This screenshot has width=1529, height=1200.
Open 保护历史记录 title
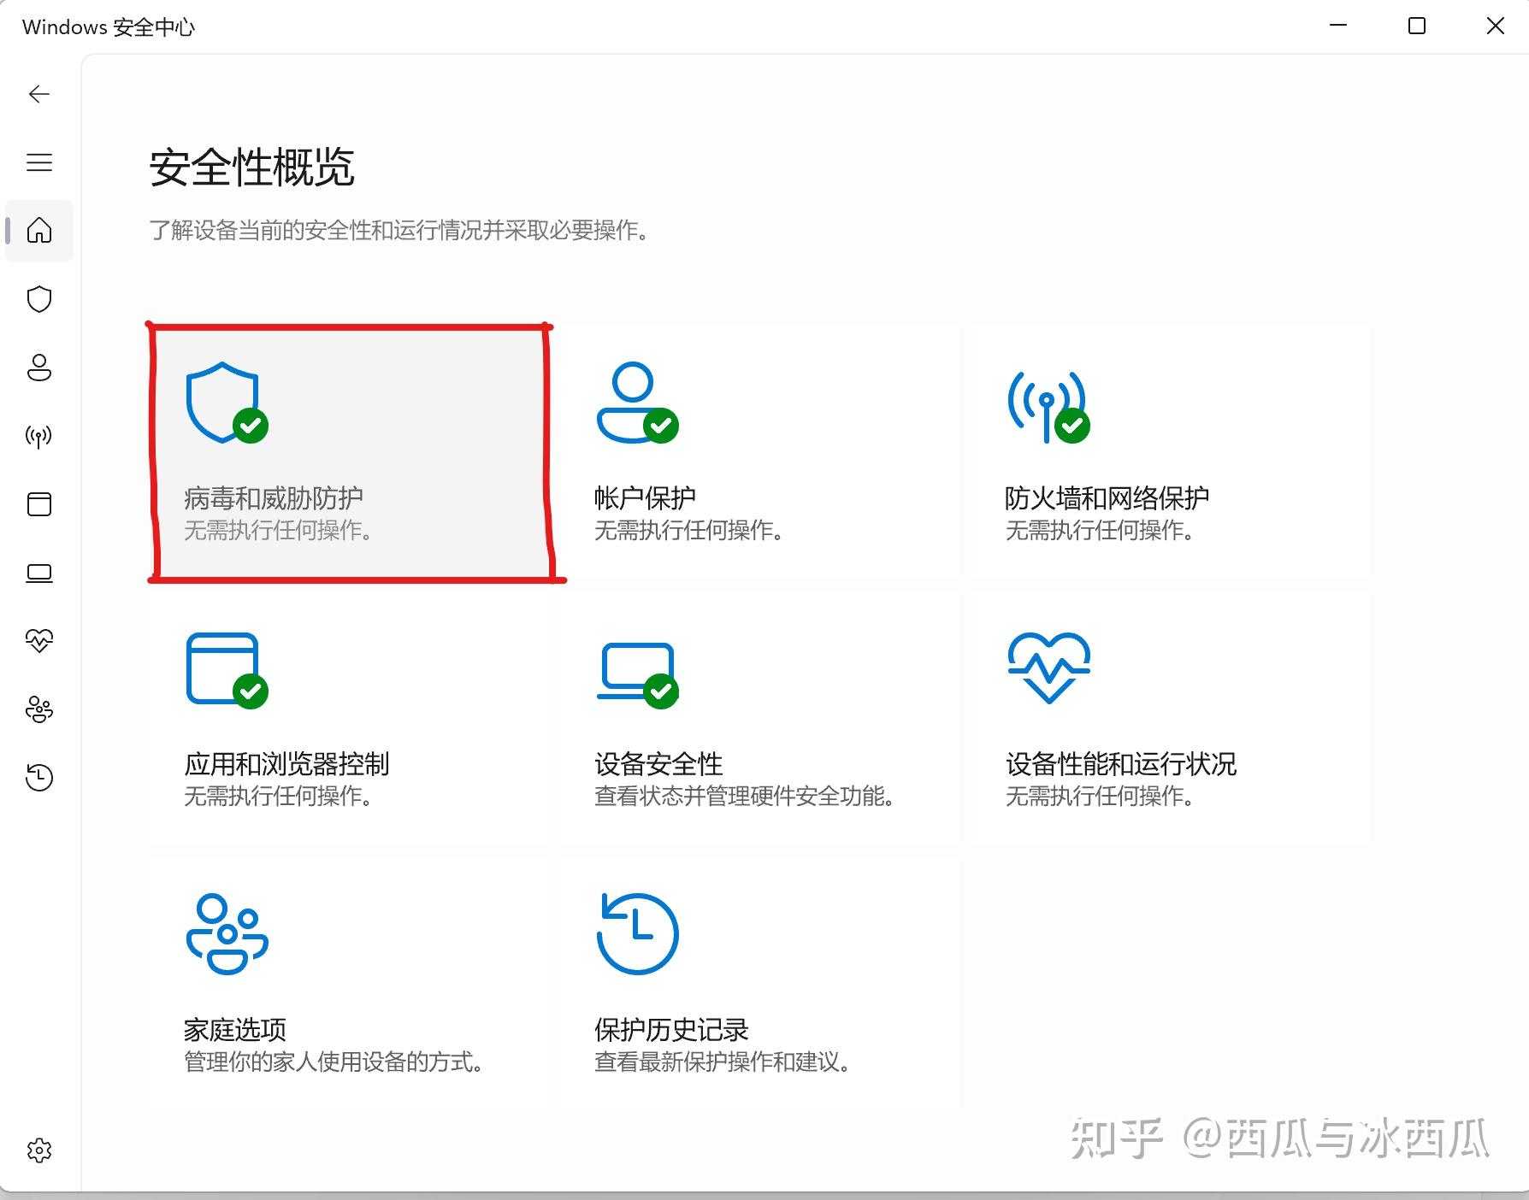pos(671,1029)
